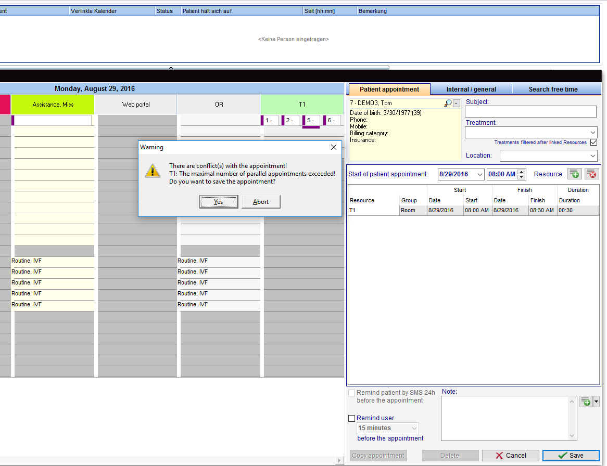Select the OR calendar column header
The height and width of the screenshot is (466, 607).
[x=219, y=105]
